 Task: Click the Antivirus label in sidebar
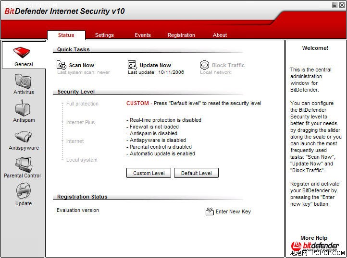point(24,92)
